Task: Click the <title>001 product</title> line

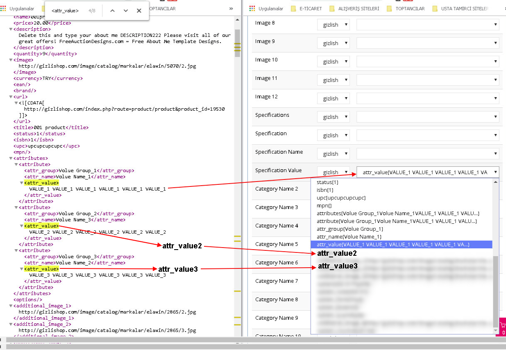Action: point(51,127)
